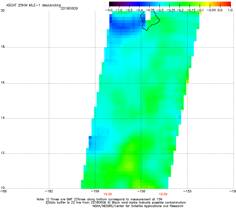
Task: Click the -0.4 color scale label
Action: [x=139, y=10]
